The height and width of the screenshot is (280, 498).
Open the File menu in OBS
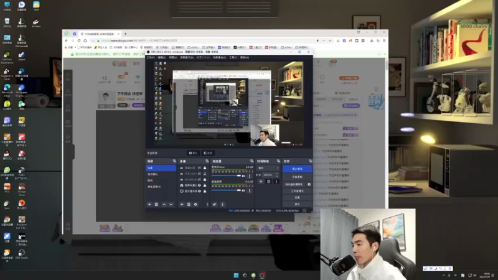tap(151, 57)
